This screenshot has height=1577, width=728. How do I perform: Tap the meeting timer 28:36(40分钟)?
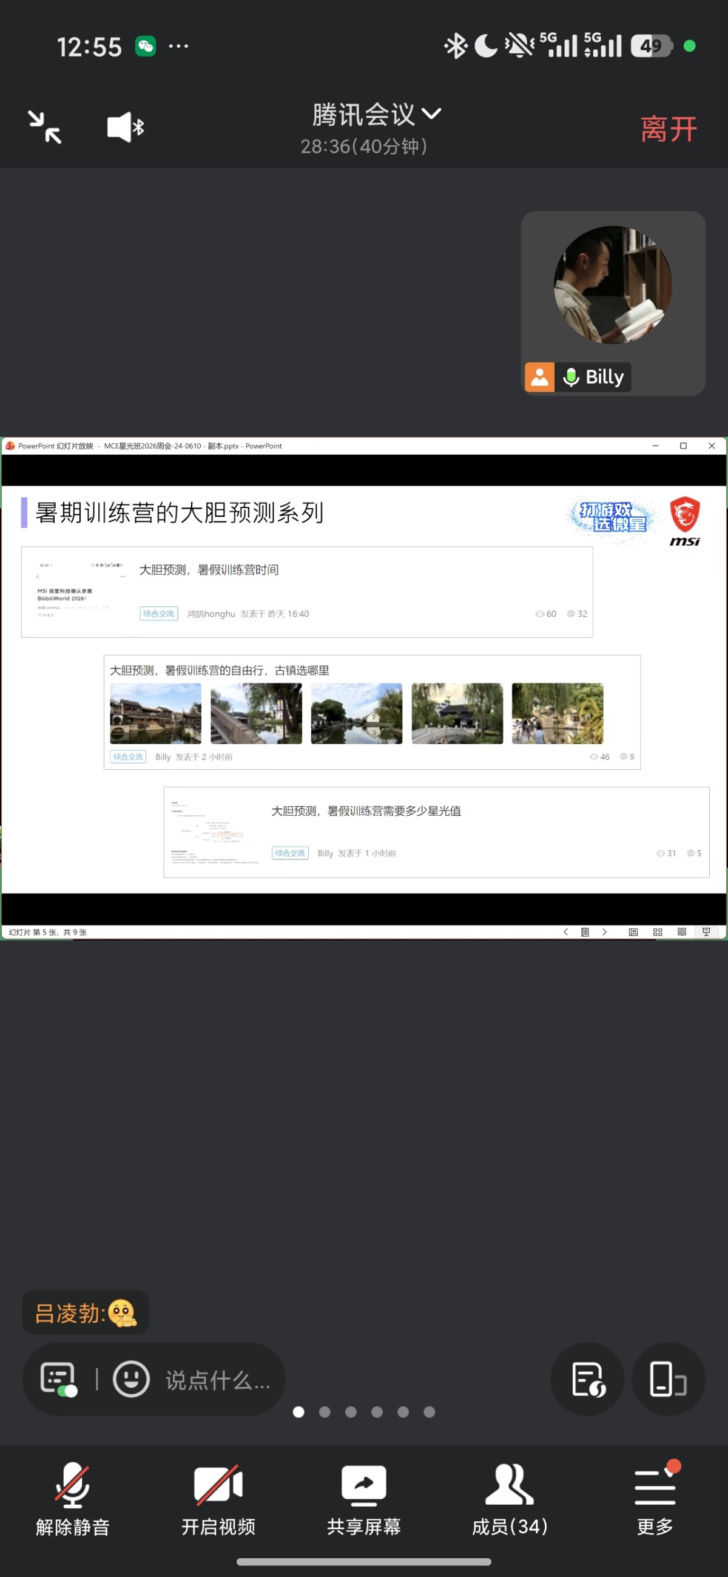(x=364, y=146)
